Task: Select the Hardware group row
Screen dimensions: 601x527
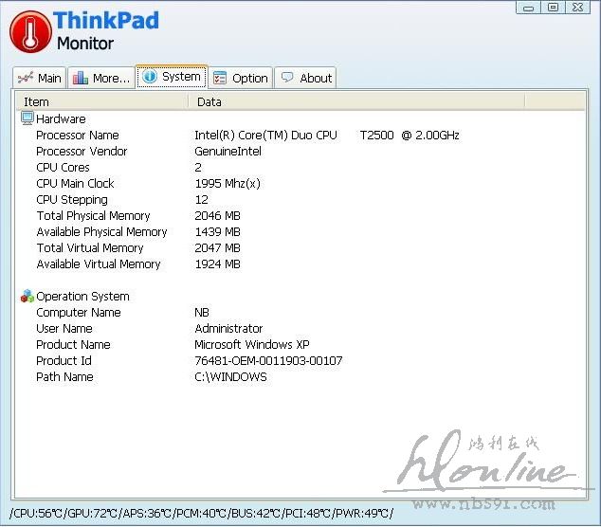Action: point(61,118)
